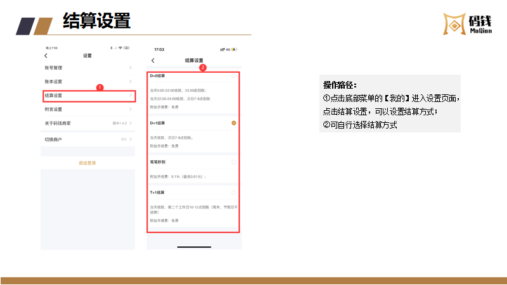Open 账号管理 via its chevron
The image size is (507, 285).
pyautogui.click(x=131, y=68)
